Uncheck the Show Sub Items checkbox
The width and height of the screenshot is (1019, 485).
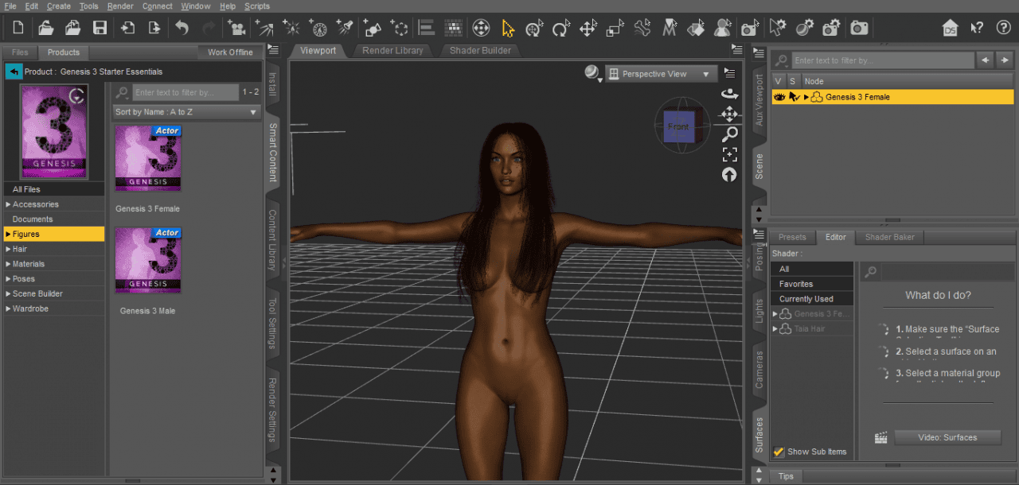(778, 452)
